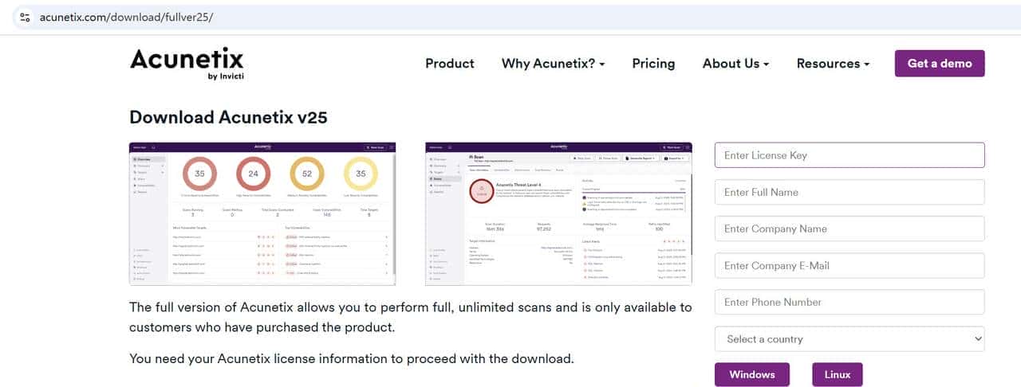Go to the Pricing page
1021x387 pixels.
pyautogui.click(x=653, y=64)
